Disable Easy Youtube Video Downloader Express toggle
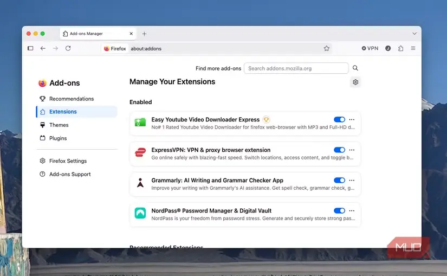The image size is (447, 276). point(339,120)
